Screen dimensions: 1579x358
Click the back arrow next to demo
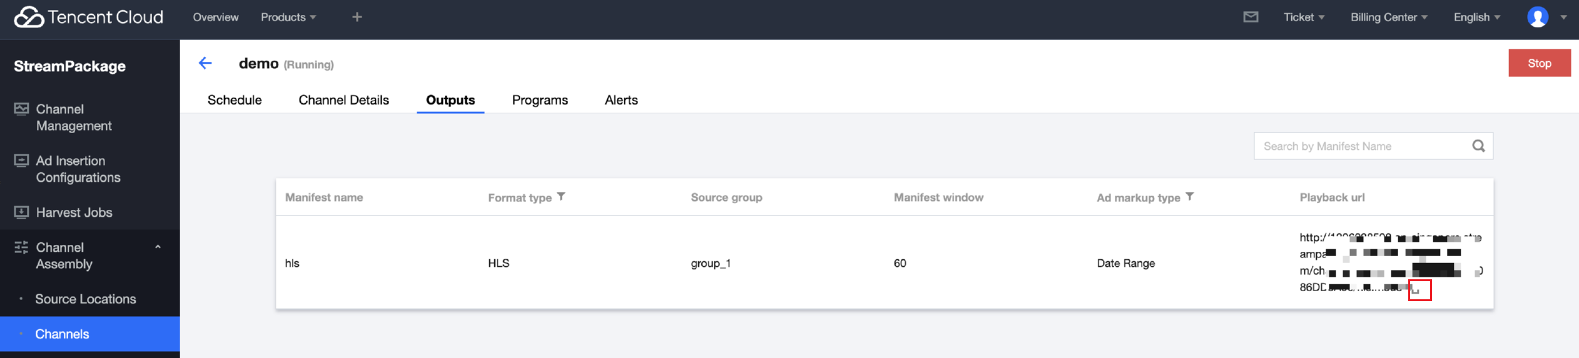[x=205, y=63]
